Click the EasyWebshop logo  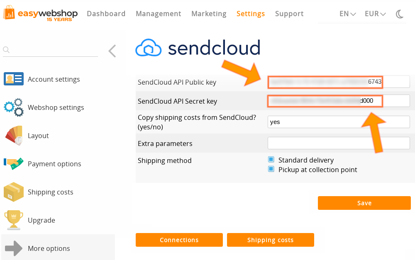click(x=40, y=14)
